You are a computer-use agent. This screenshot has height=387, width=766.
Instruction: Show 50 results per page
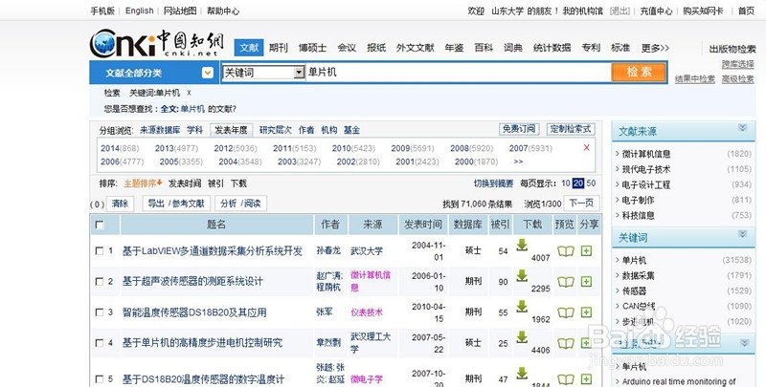591,183
